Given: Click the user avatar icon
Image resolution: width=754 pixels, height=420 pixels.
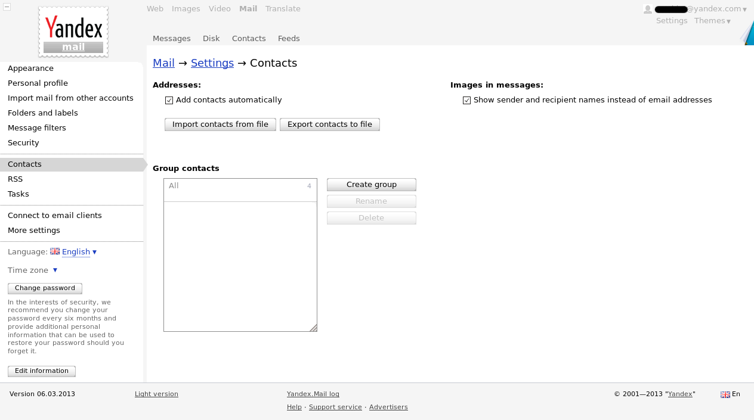Looking at the screenshot, I should 648,9.
